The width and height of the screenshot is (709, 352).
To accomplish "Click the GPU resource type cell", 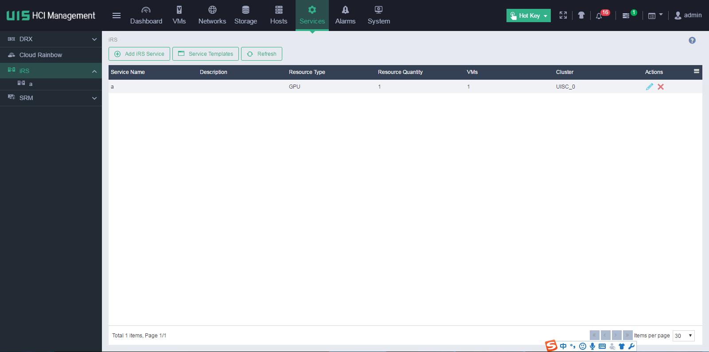I will pyautogui.click(x=295, y=87).
